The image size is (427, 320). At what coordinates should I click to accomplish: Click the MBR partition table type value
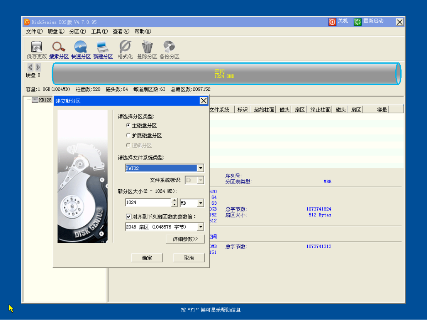[x=327, y=182]
